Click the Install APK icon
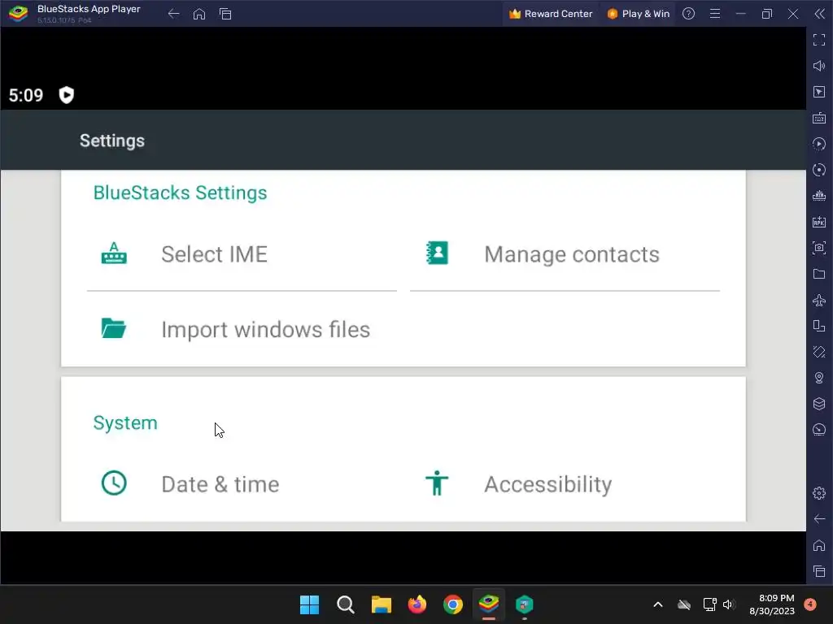This screenshot has height=624, width=833. click(818, 222)
